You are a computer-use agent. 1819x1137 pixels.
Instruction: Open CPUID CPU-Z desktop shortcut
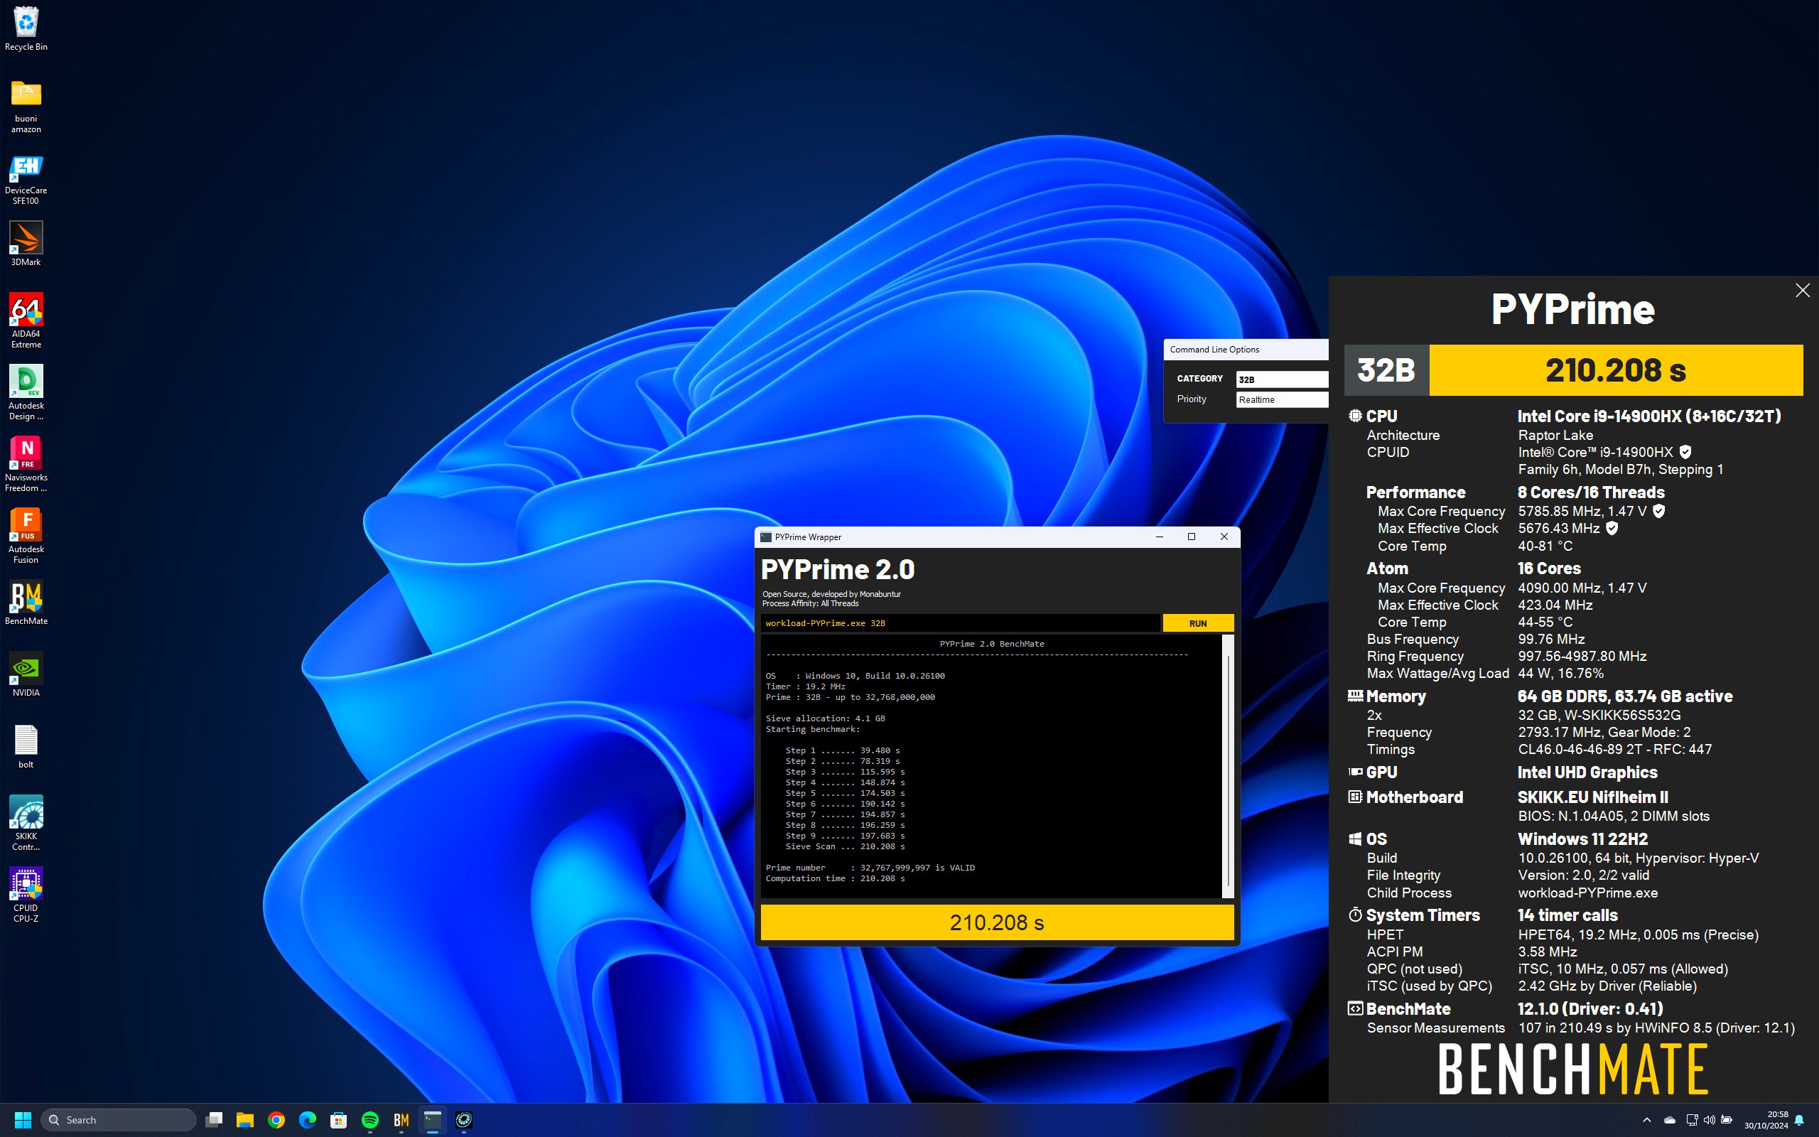tap(26, 895)
